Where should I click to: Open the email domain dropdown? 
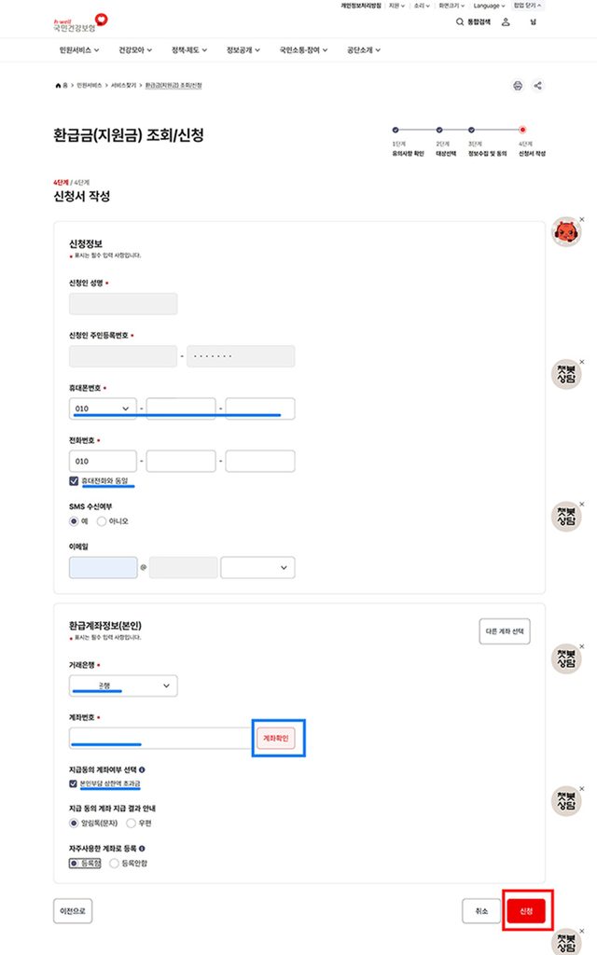pyautogui.click(x=257, y=568)
